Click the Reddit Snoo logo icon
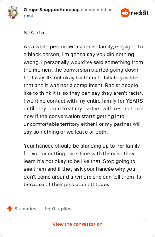This screenshot has height=237, width=155. click(125, 13)
